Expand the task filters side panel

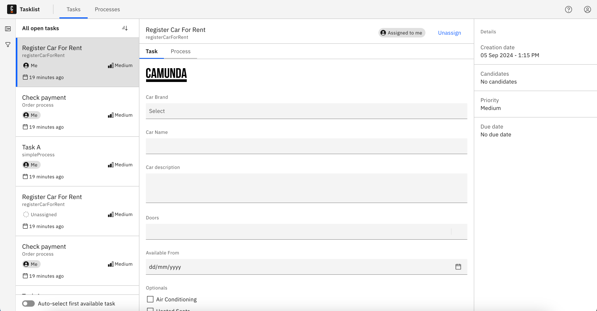pos(8,28)
